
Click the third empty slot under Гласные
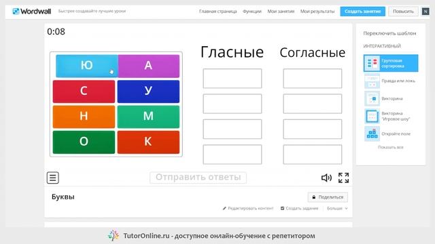[x=232, y=129]
